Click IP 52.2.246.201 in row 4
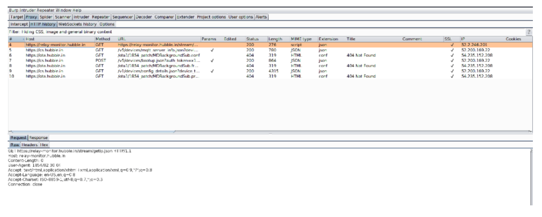This screenshot has height=217, width=542. (473, 44)
